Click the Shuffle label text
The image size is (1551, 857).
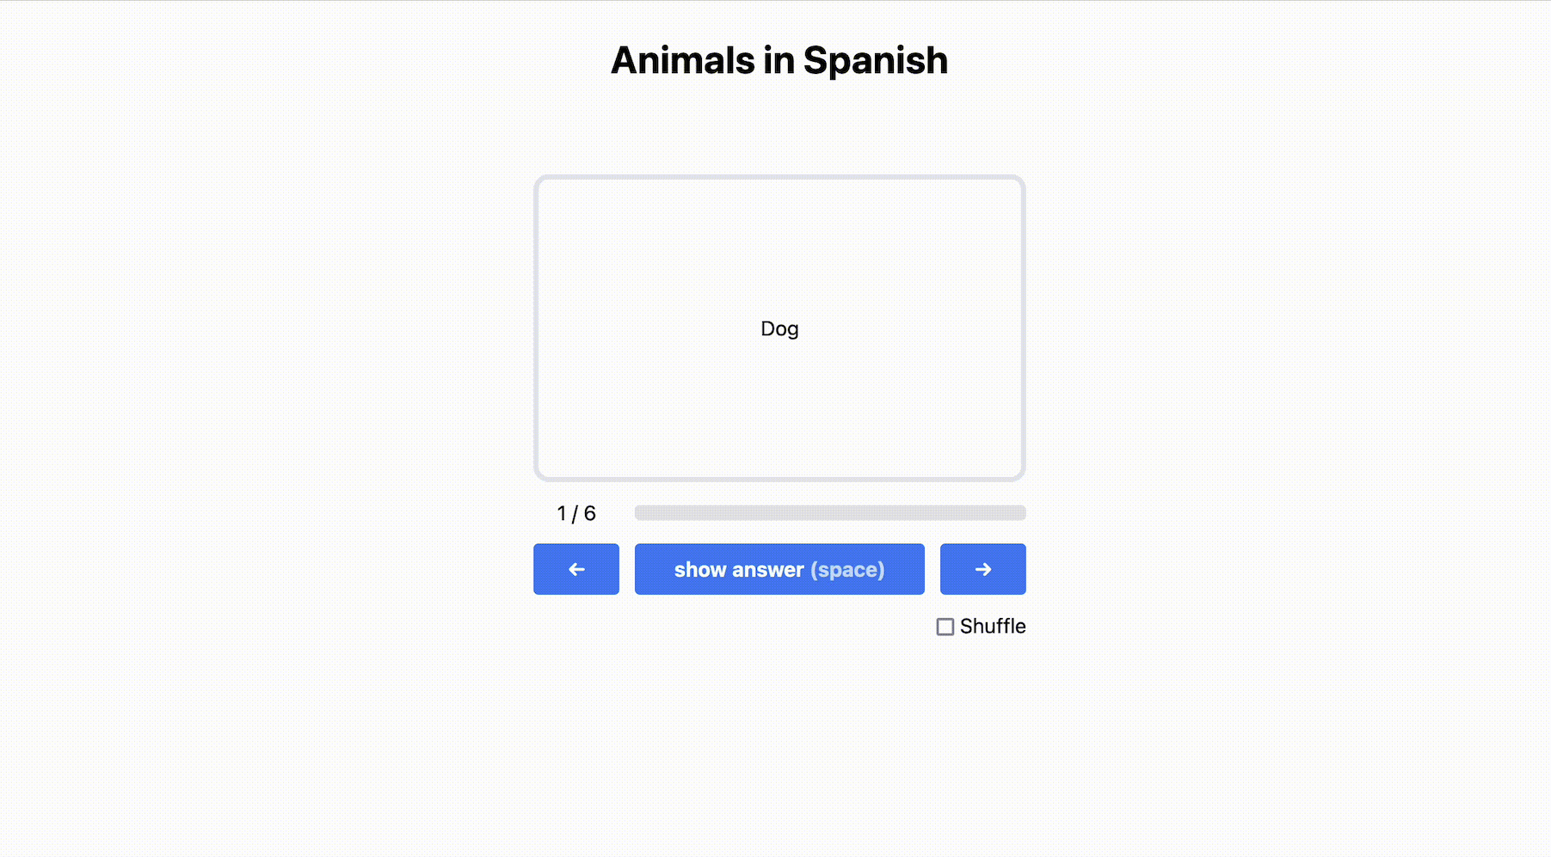tap(993, 627)
